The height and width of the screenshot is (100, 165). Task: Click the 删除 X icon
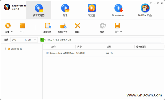78,26
